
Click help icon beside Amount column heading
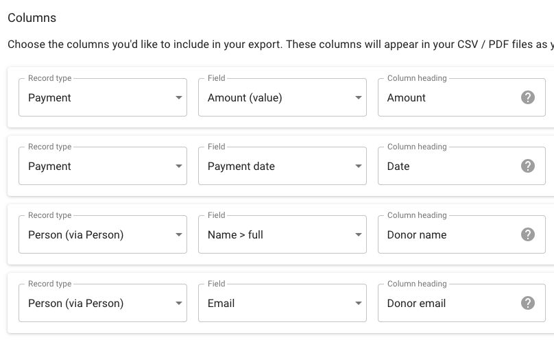coord(528,97)
